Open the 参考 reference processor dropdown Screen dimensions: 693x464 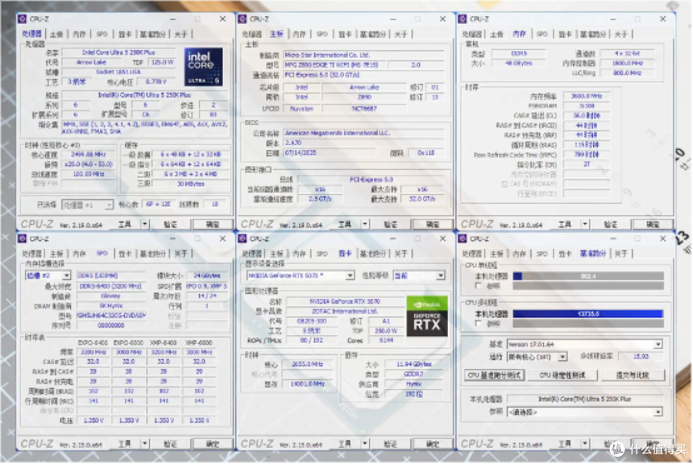(585, 412)
